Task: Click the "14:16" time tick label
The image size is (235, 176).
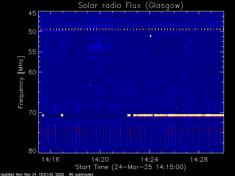Action: pos(51,159)
